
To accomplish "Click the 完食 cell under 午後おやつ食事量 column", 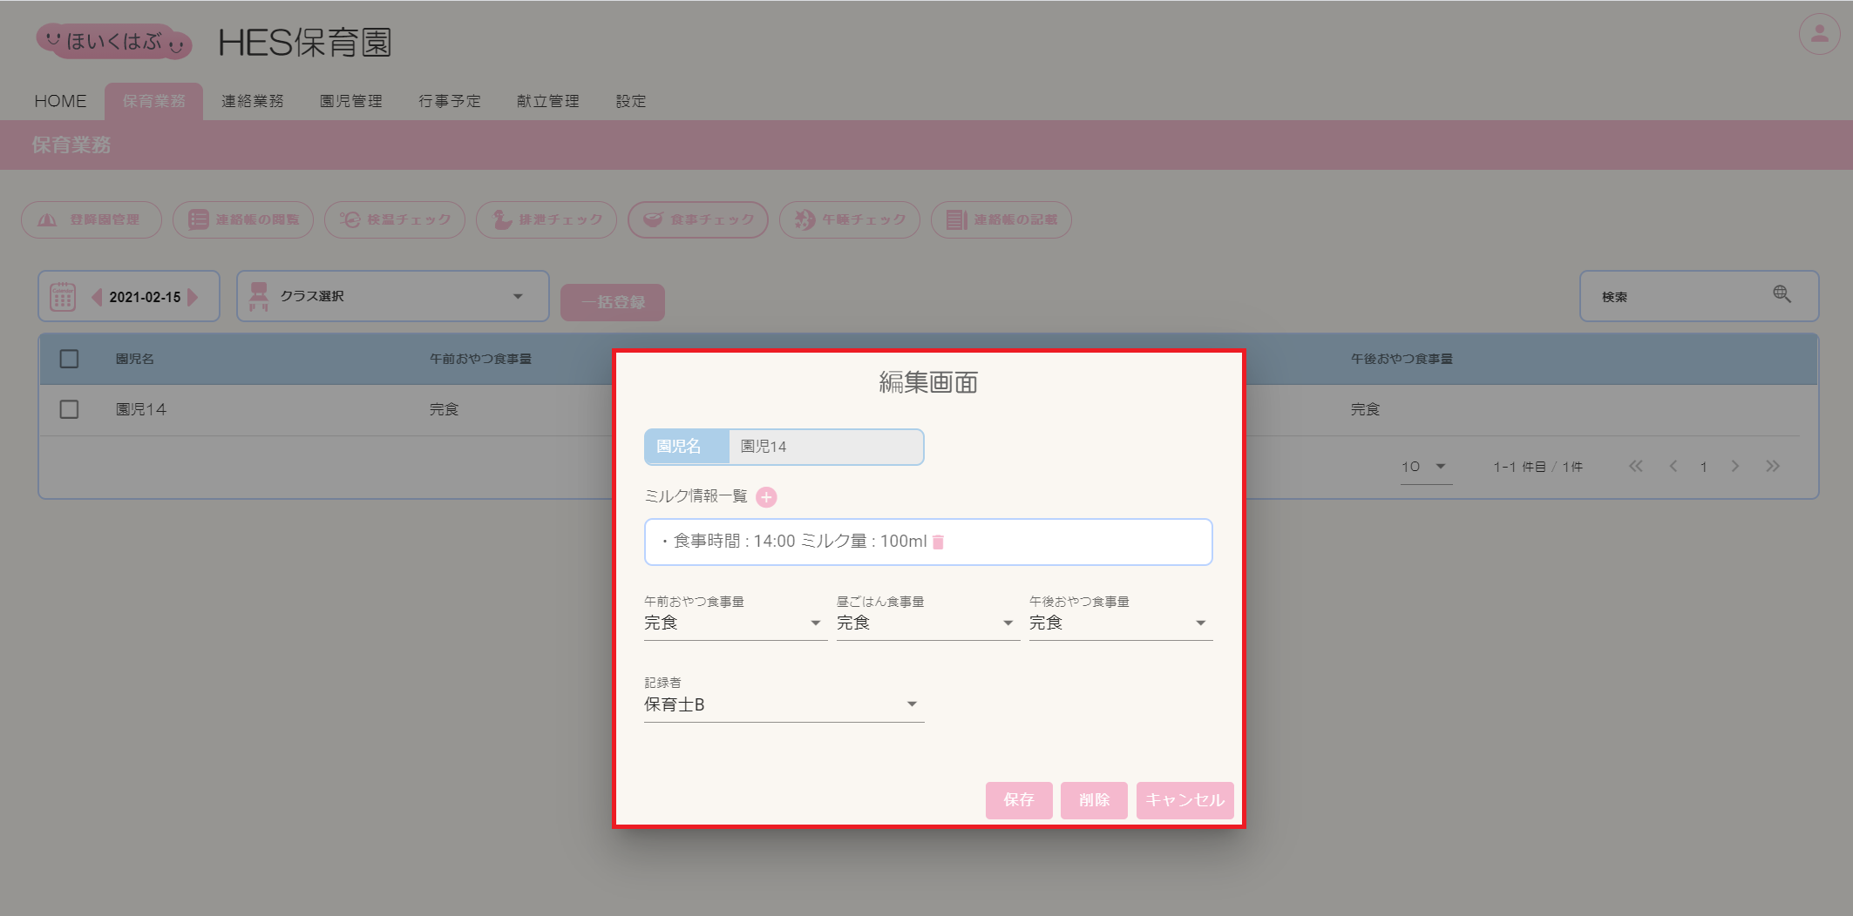I will click(1365, 409).
